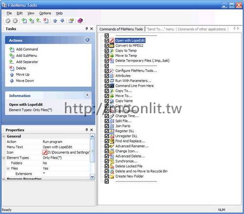Click the Properties panel scrollbar thumb
Viewport: 244px width, 214px height.
[x=92, y=151]
